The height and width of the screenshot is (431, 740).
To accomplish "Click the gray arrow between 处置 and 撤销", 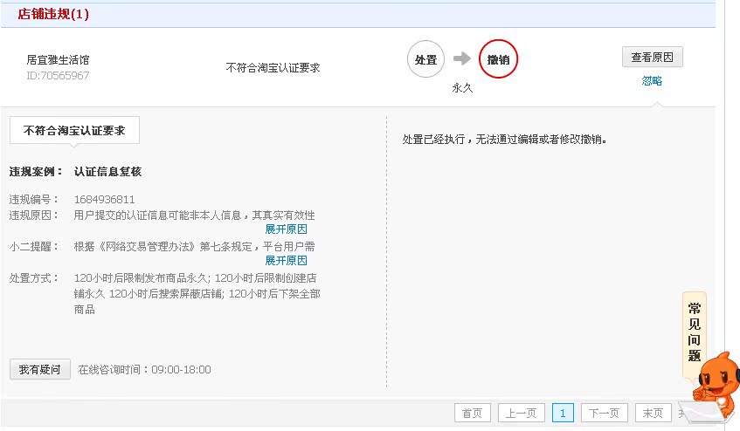I will tap(461, 58).
